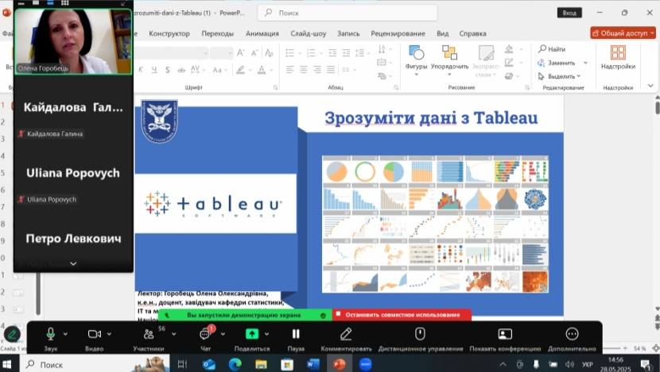Click the Найти command in ribbon
This screenshot has height=372, width=660.
click(552, 49)
